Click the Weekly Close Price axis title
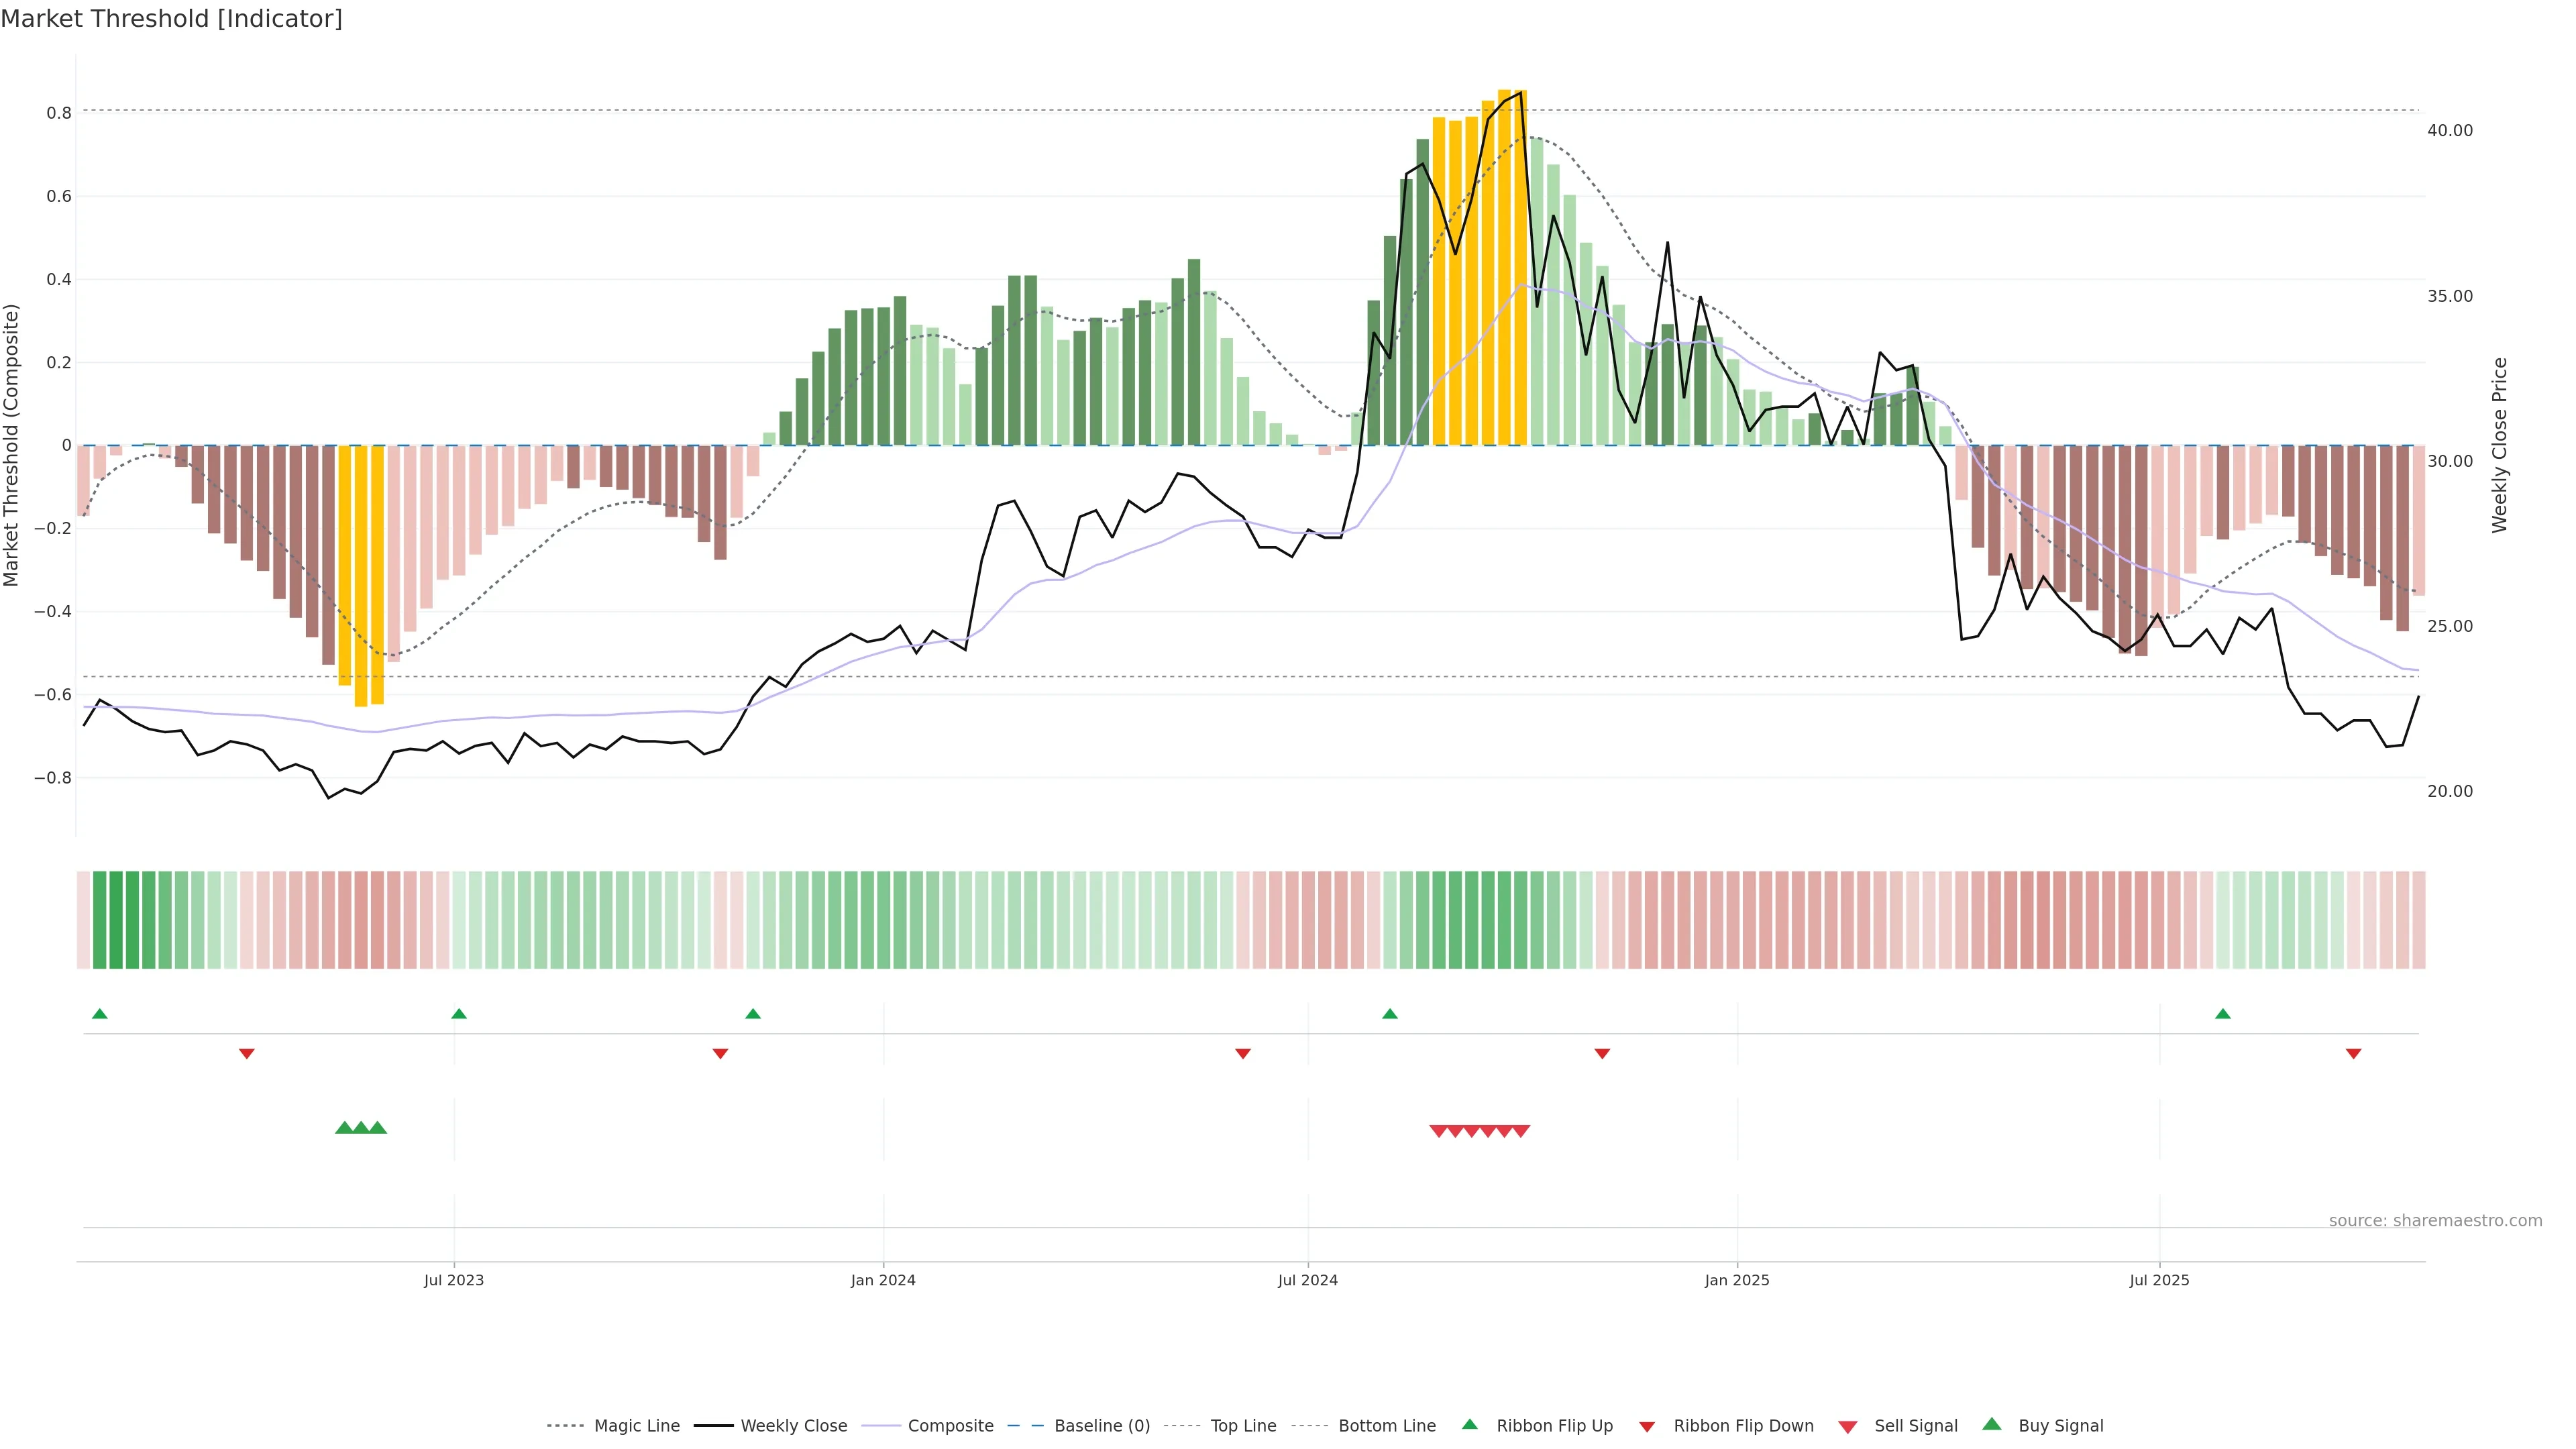2576x1449 pixels. click(2499, 445)
